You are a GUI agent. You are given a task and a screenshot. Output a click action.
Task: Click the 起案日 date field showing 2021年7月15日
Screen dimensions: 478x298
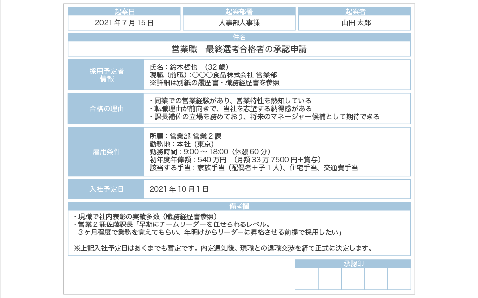pos(124,23)
